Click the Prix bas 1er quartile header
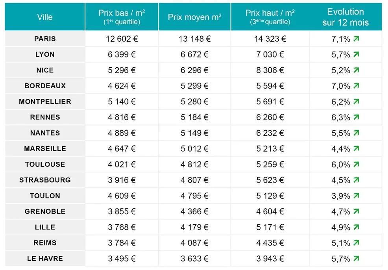 pos(122,17)
